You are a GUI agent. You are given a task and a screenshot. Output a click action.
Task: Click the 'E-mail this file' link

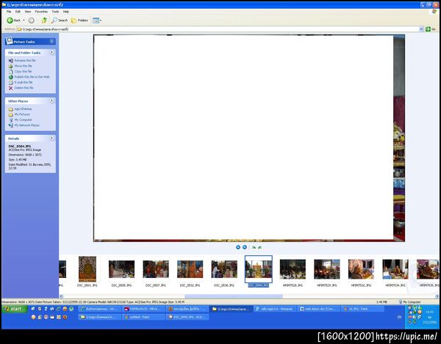pos(24,82)
